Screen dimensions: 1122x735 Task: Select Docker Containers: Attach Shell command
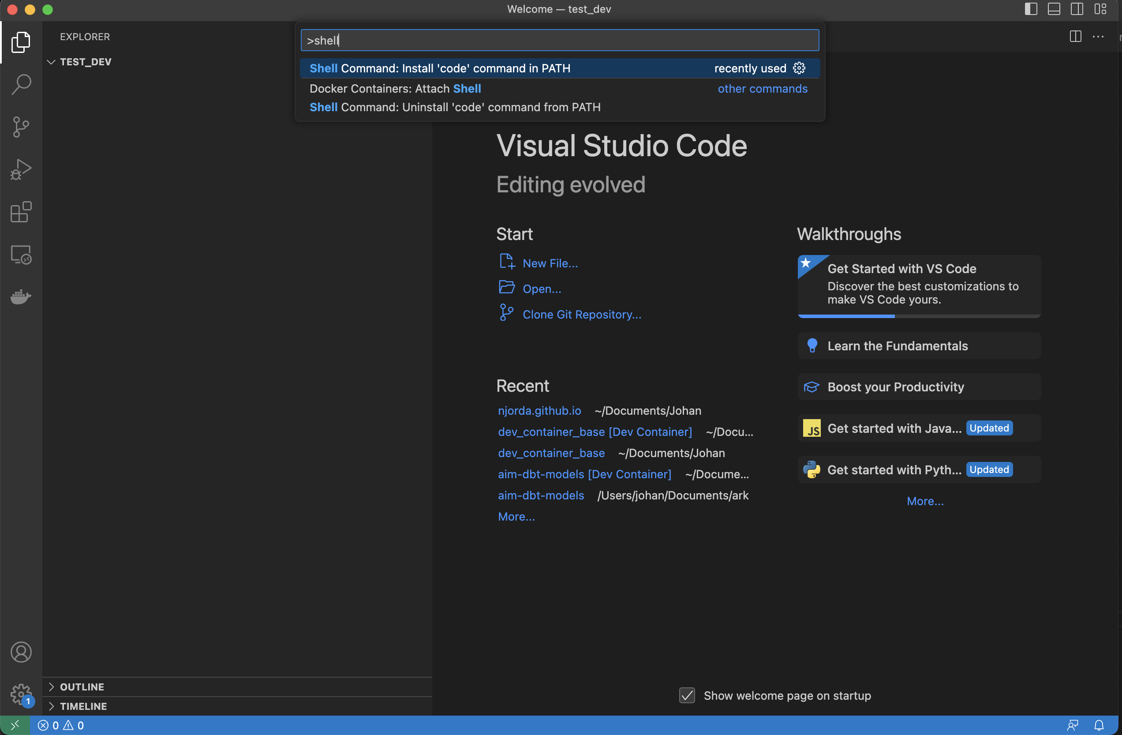[395, 89]
